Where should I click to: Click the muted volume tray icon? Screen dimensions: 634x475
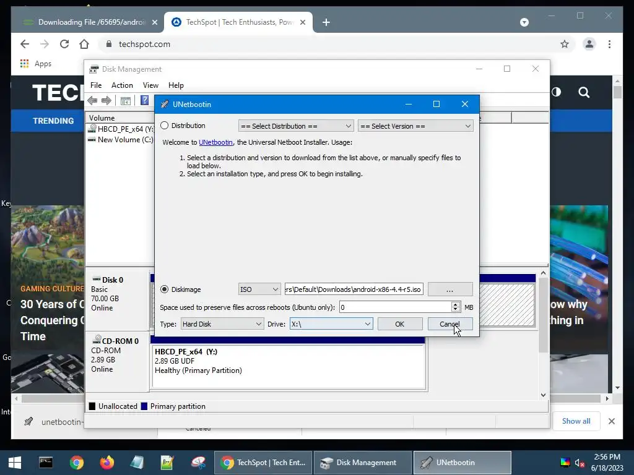[580, 463]
